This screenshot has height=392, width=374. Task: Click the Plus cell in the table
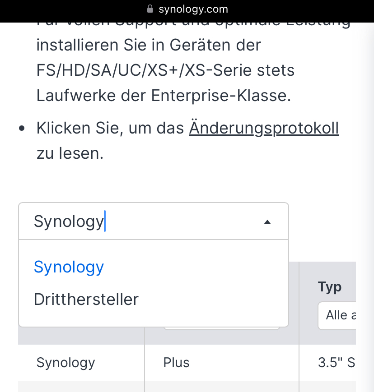tap(176, 363)
